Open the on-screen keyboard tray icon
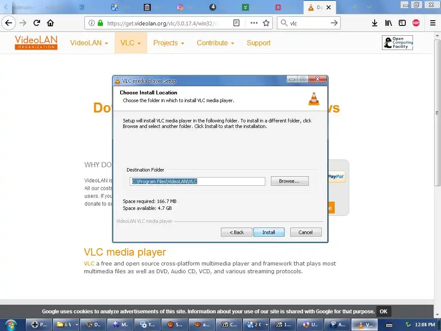 [x=389, y=325]
